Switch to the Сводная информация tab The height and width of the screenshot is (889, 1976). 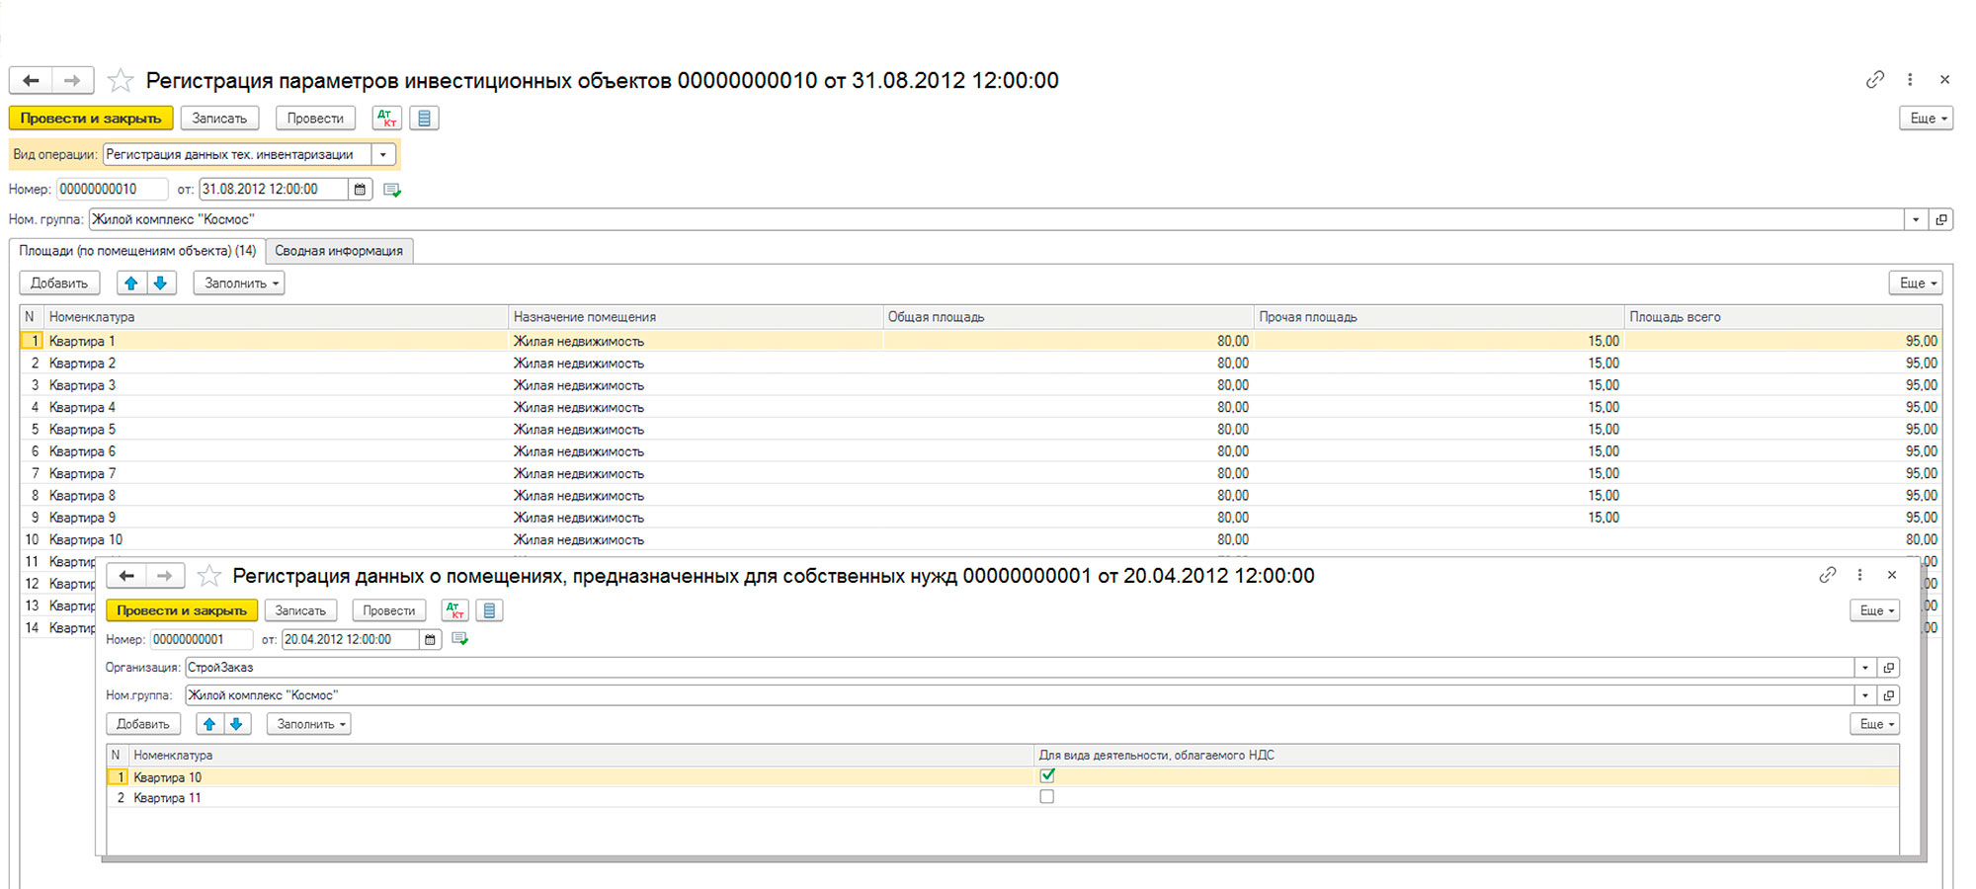(x=339, y=251)
